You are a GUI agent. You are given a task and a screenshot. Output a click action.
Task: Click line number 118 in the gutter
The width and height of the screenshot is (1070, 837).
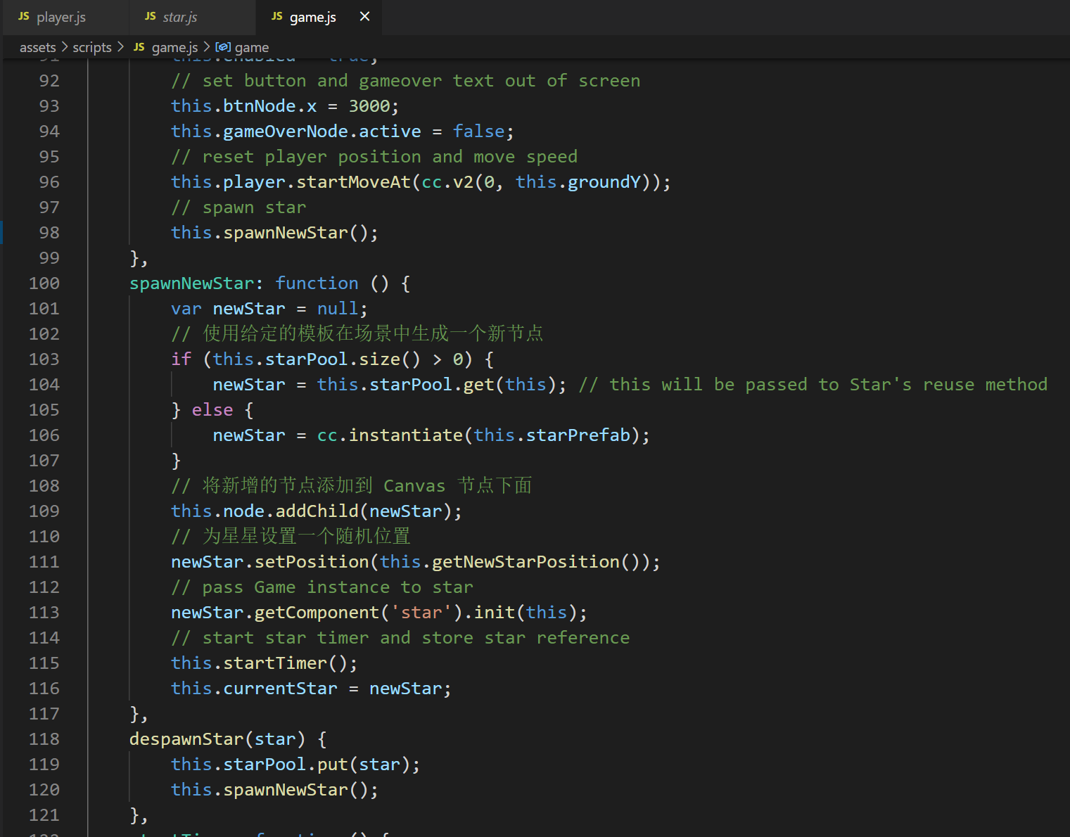coord(44,739)
